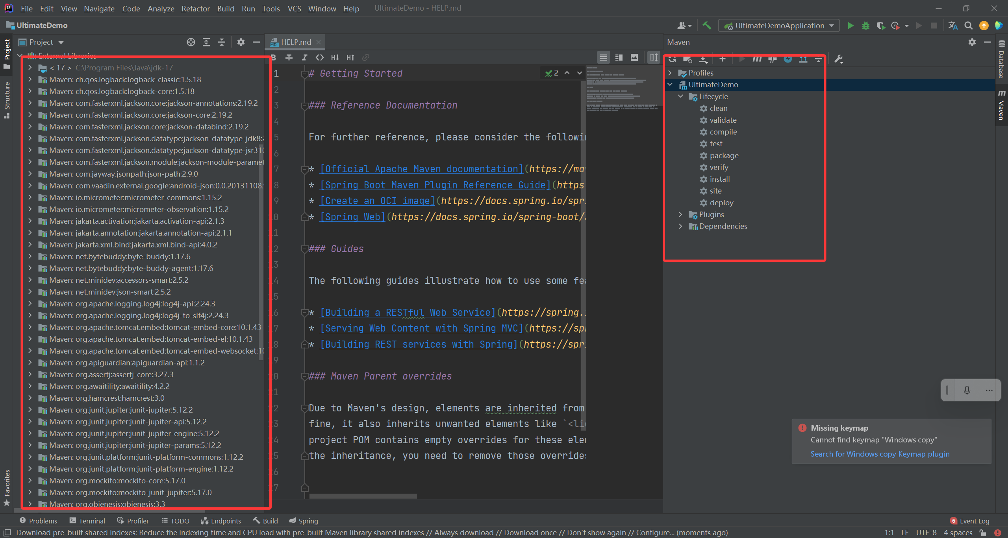Image resolution: width=1008 pixels, height=538 pixels.
Task: Click Collapse All icon in Maven toolbar
Action: tap(819, 59)
